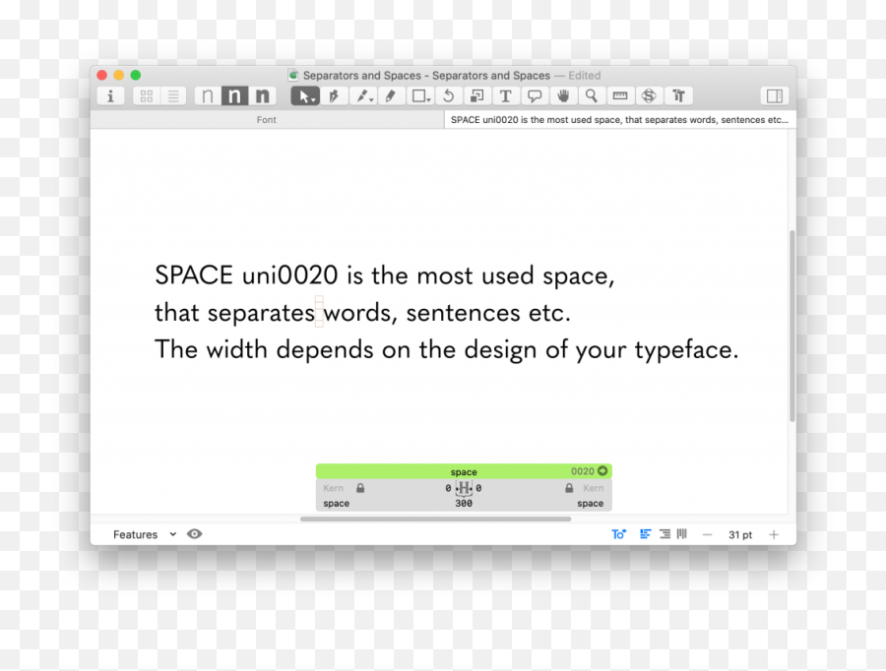
Task: Select the bold master n icon
Action: 262,96
